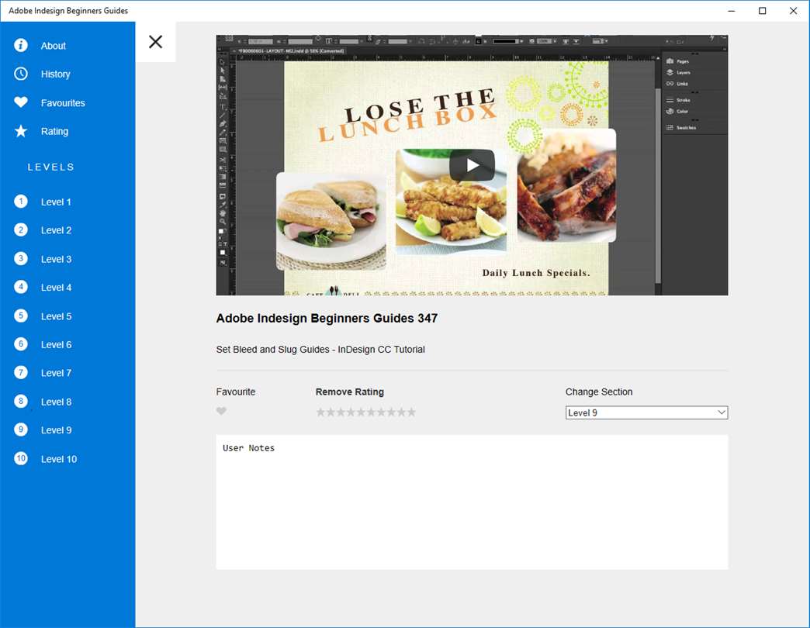This screenshot has width=810, height=628.
Task: Click the Level 7 number badge
Action: 21,373
